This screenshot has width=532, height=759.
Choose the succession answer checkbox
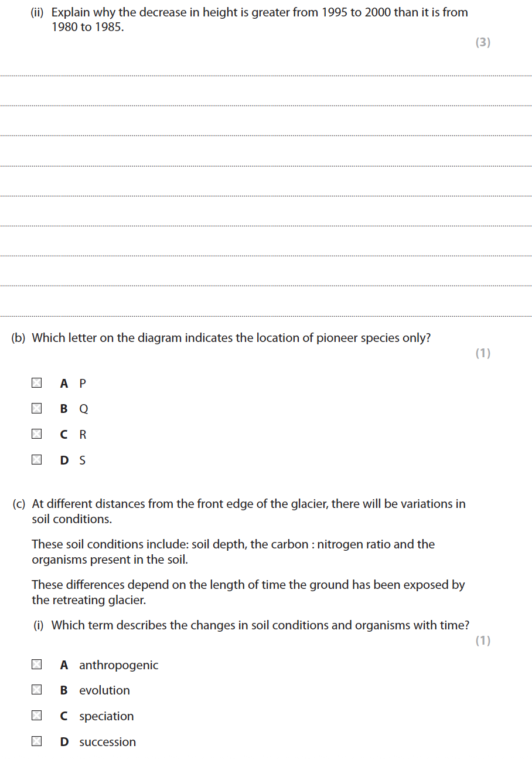coord(37,741)
